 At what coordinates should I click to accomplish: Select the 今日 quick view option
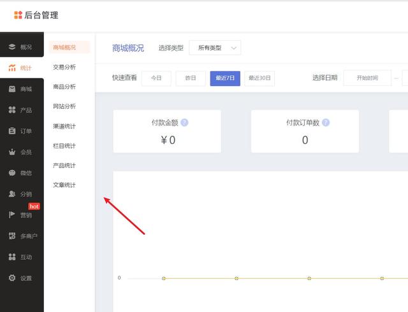pos(156,78)
